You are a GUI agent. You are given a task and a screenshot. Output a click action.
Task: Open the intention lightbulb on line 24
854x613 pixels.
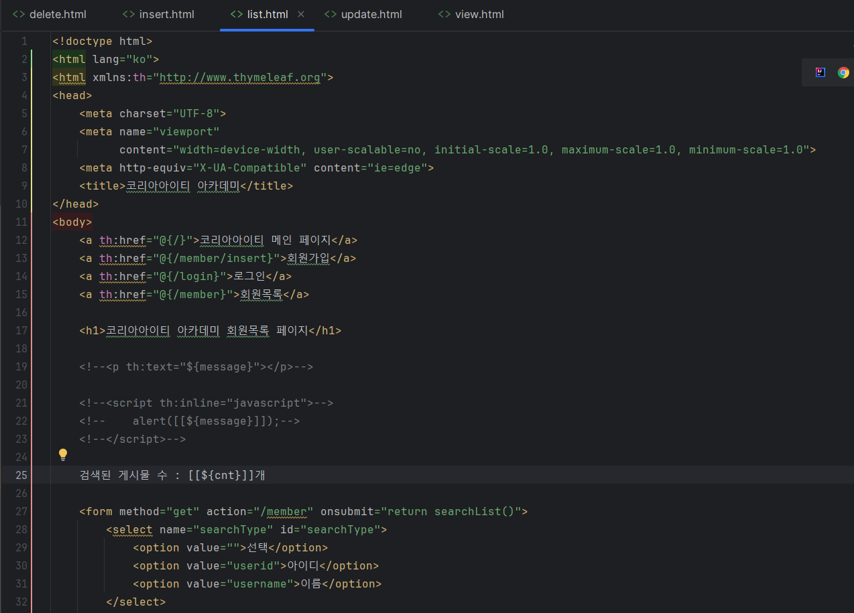(x=63, y=455)
